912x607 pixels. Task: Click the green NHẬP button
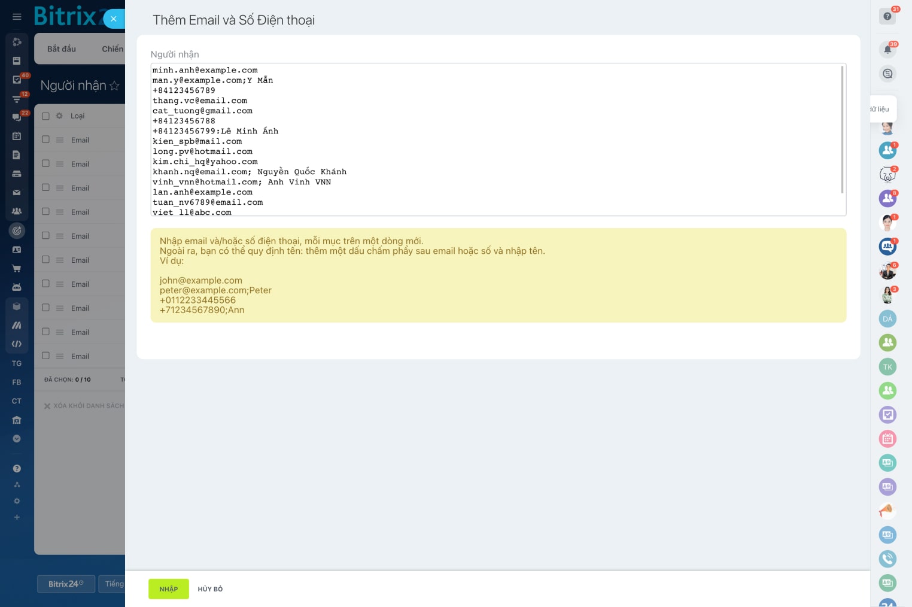[x=169, y=589]
